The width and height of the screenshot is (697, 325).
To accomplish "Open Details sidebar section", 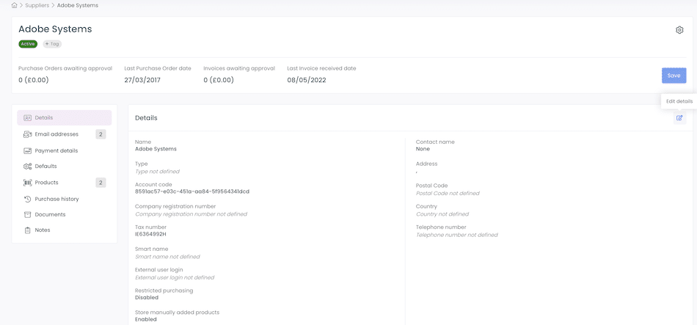I will [x=65, y=118].
